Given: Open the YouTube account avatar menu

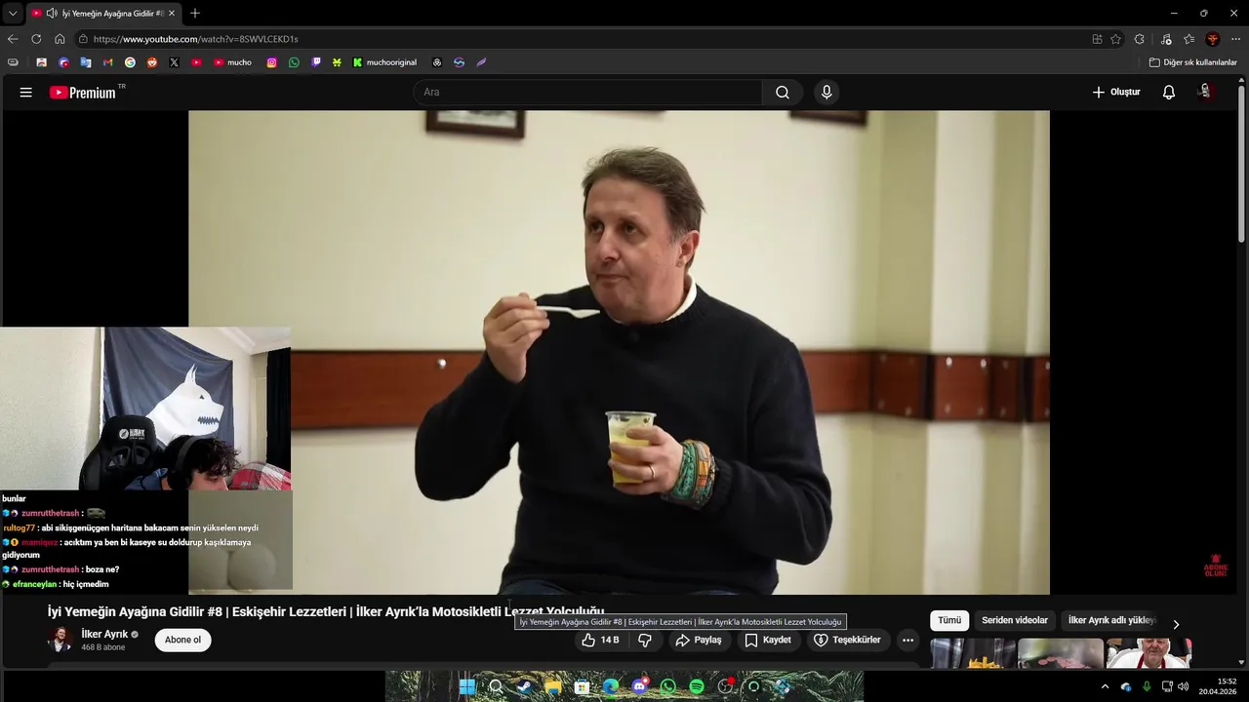Looking at the screenshot, I should tap(1205, 92).
